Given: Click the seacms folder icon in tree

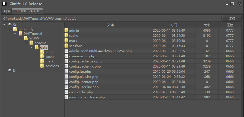Looking at the screenshot, I should 31,43.
